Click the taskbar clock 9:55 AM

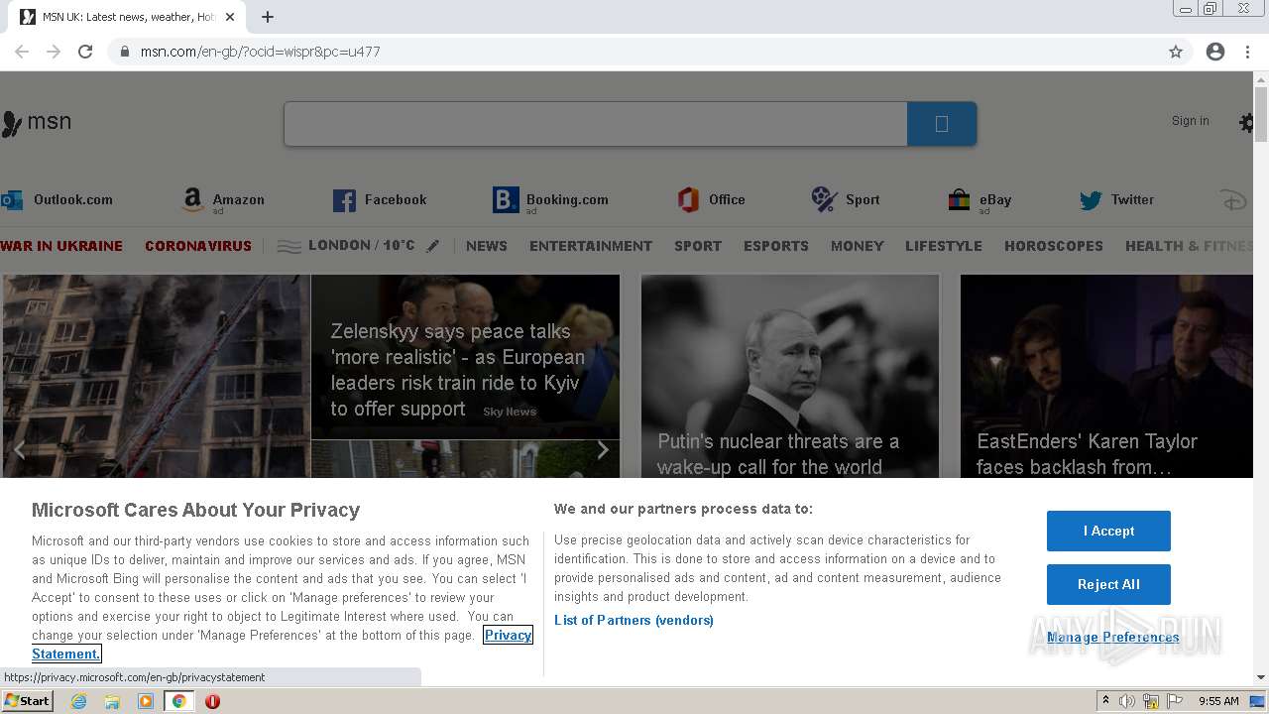click(1218, 701)
